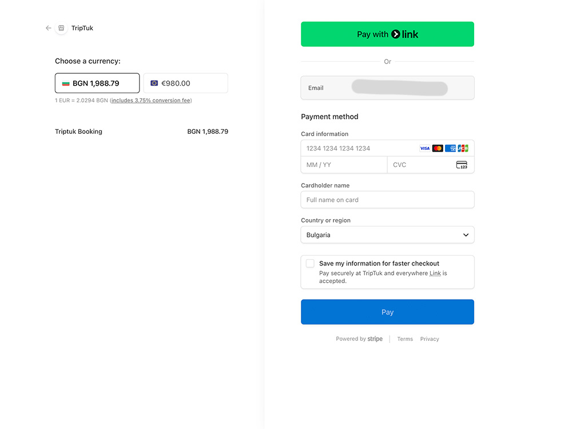Viewport: 572px width, 429px height.
Task: Click the EU flag icon
Action: (x=154, y=83)
